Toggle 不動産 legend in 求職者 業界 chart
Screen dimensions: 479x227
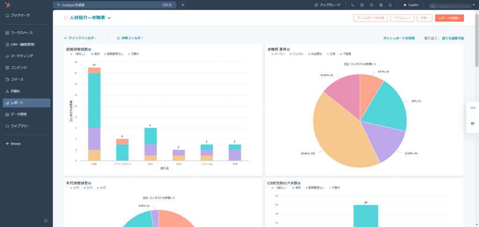click(346, 54)
